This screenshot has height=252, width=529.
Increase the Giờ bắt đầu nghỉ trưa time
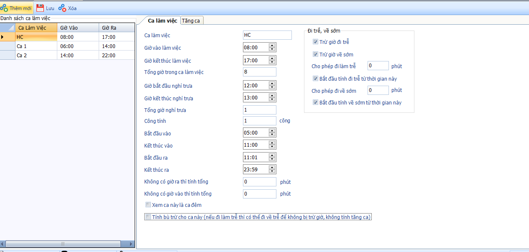click(272, 84)
